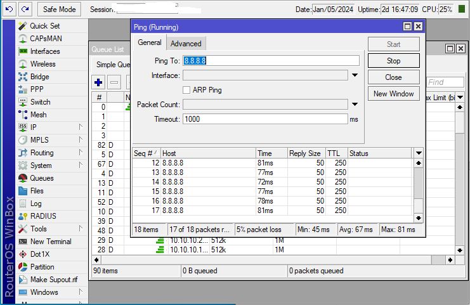This screenshot has height=305, width=470.
Task: Click Make Supout.rif
Action: [54, 280]
